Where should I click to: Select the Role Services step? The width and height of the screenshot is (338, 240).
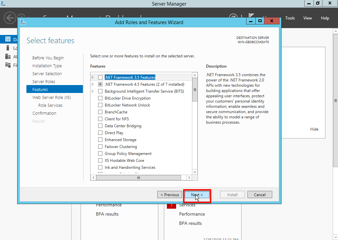click(51, 105)
